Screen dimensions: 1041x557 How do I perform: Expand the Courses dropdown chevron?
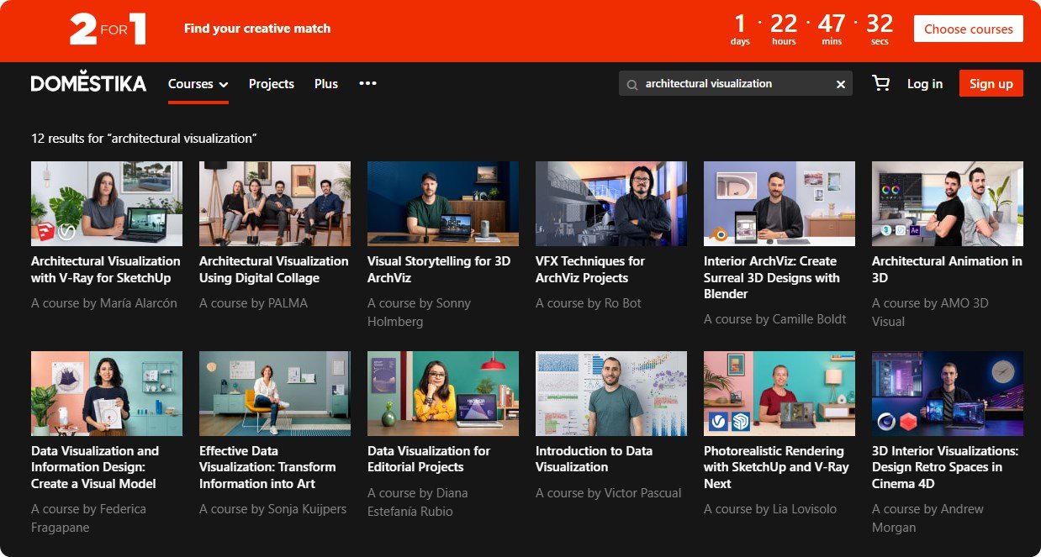point(224,84)
